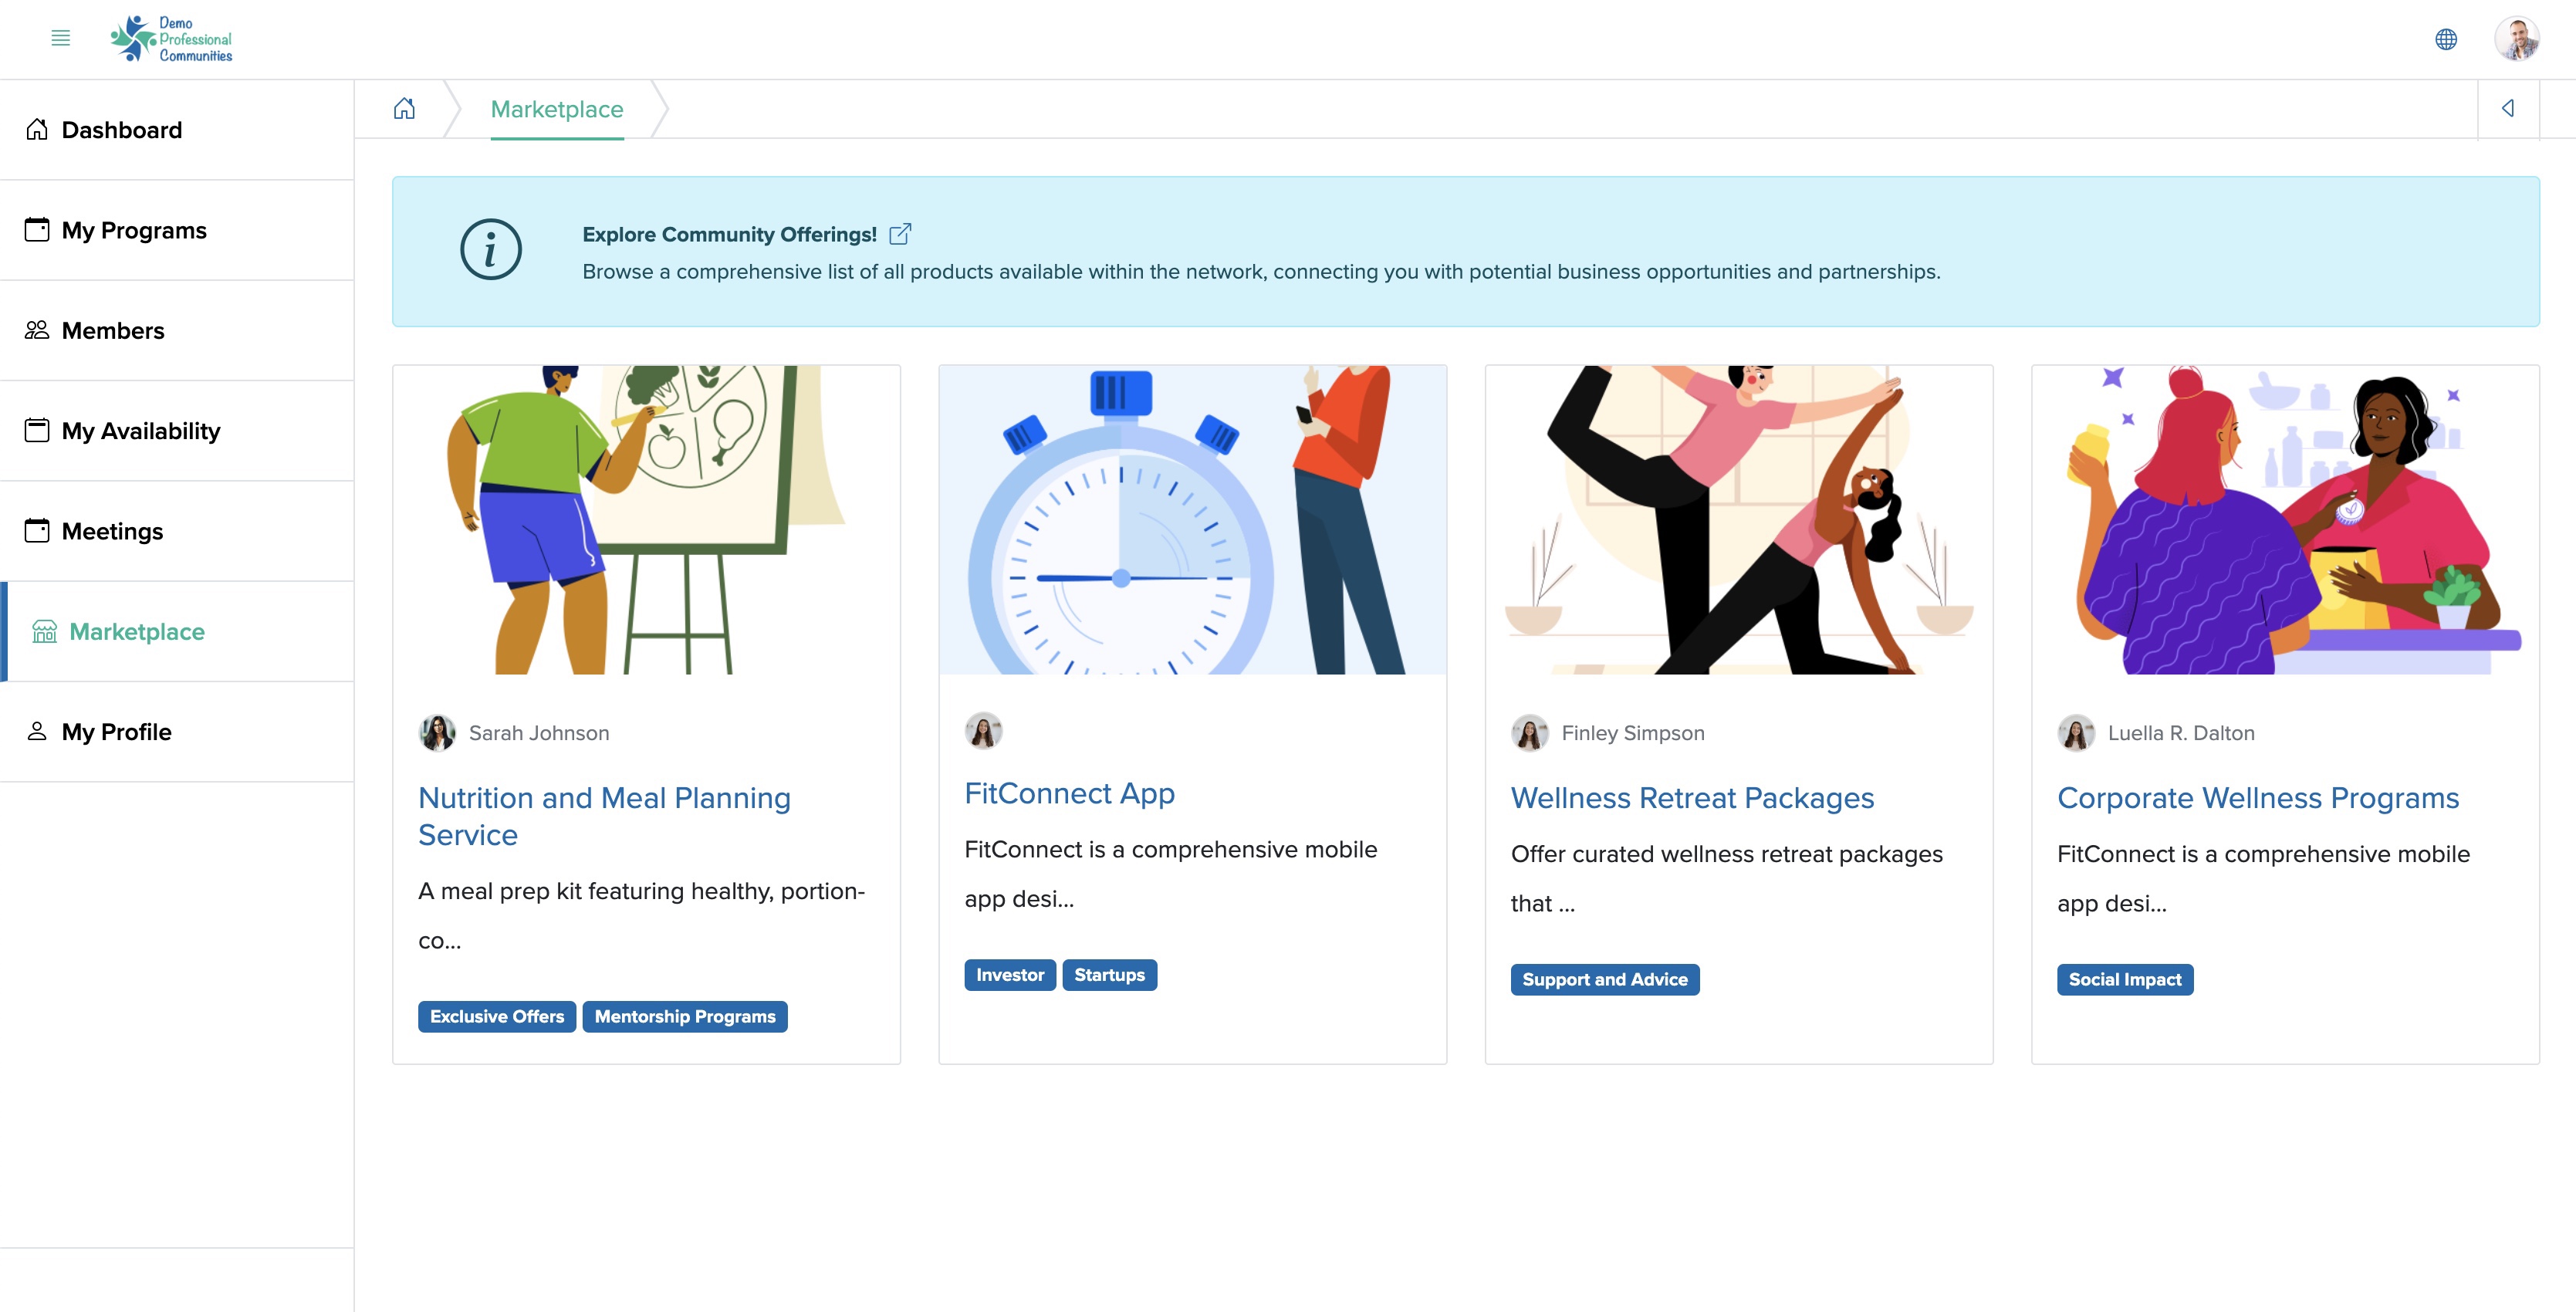Click the Dashboard sidebar icon
The width and height of the screenshot is (2576, 1312).
tap(37, 129)
